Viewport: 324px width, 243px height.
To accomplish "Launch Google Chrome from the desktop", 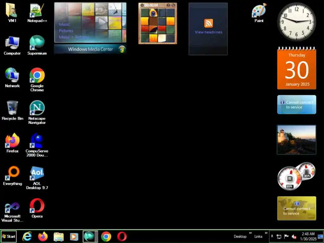I will click(37, 79).
